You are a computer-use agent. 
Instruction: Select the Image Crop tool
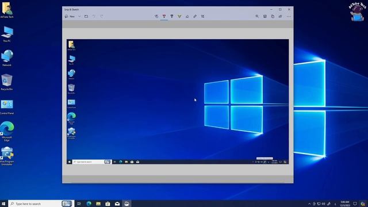202,17
